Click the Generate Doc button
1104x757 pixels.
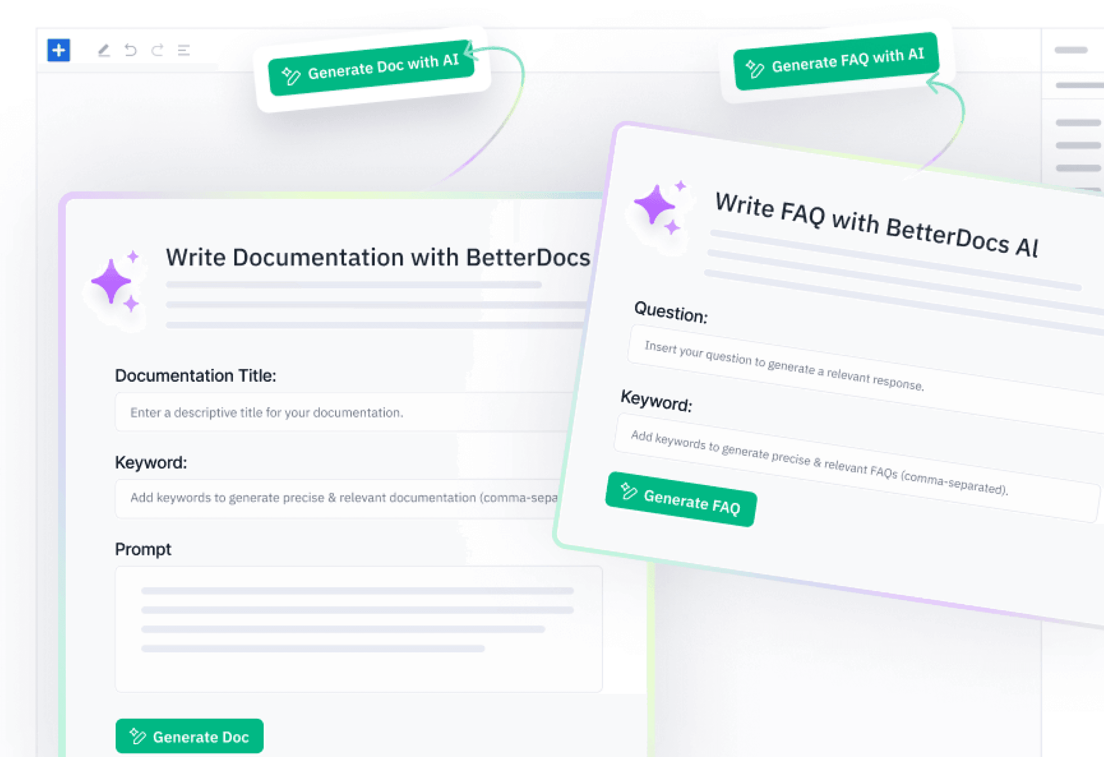[x=189, y=736]
